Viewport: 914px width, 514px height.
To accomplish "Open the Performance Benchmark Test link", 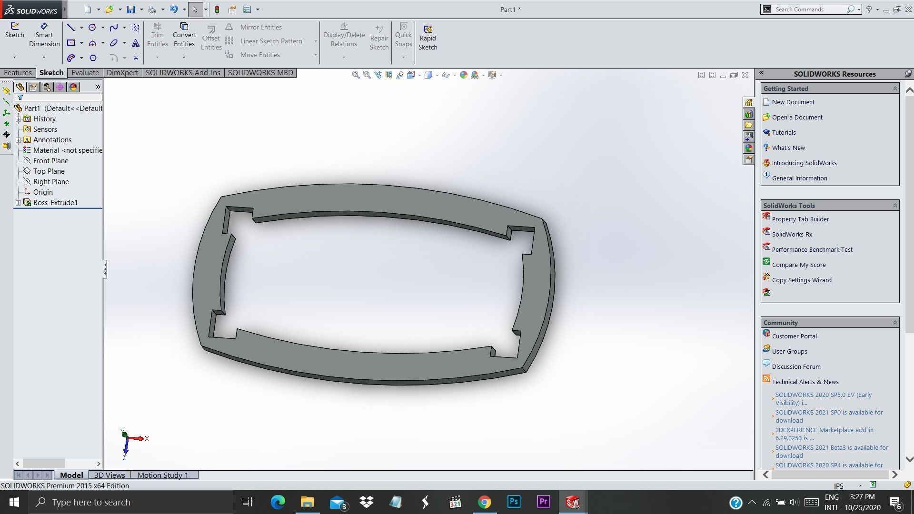I will click(x=812, y=249).
